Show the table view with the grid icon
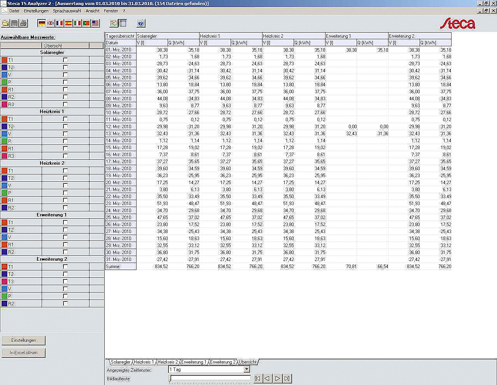This screenshot has width=497, height=385. 122,23
